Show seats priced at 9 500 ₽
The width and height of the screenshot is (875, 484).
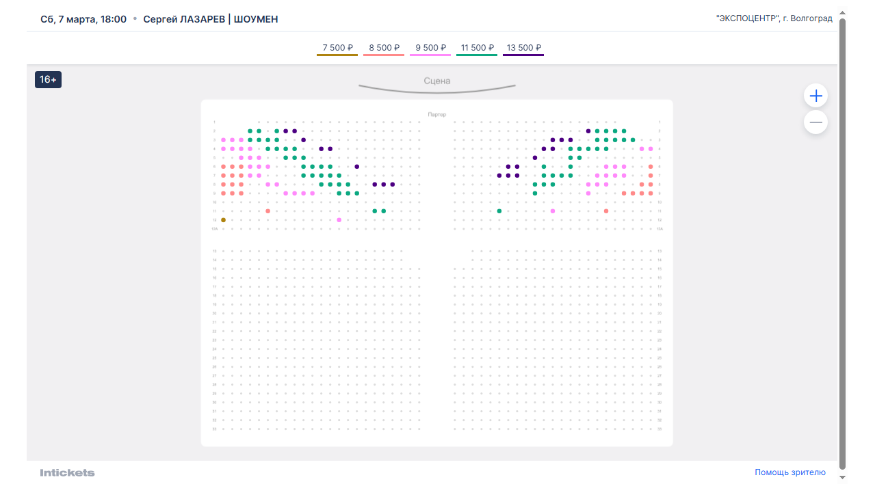430,48
